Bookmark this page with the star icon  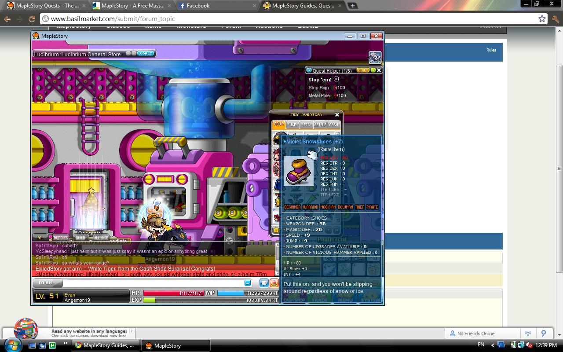coord(542,19)
